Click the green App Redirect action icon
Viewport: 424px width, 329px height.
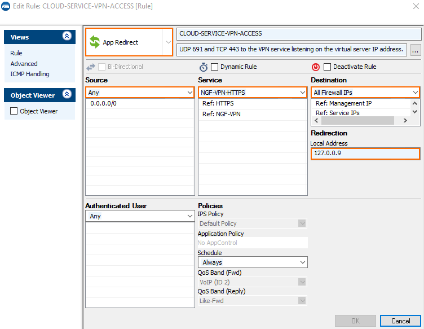tap(95, 42)
